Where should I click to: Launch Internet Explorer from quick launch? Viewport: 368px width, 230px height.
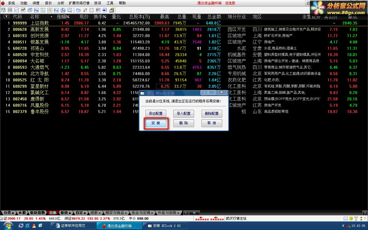click(x=27, y=226)
